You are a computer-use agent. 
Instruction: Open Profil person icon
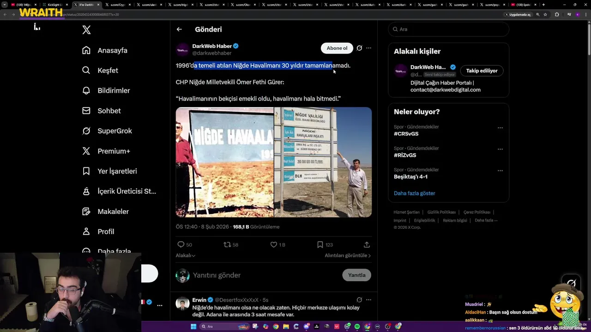pyautogui.click(x=86, y=231)
